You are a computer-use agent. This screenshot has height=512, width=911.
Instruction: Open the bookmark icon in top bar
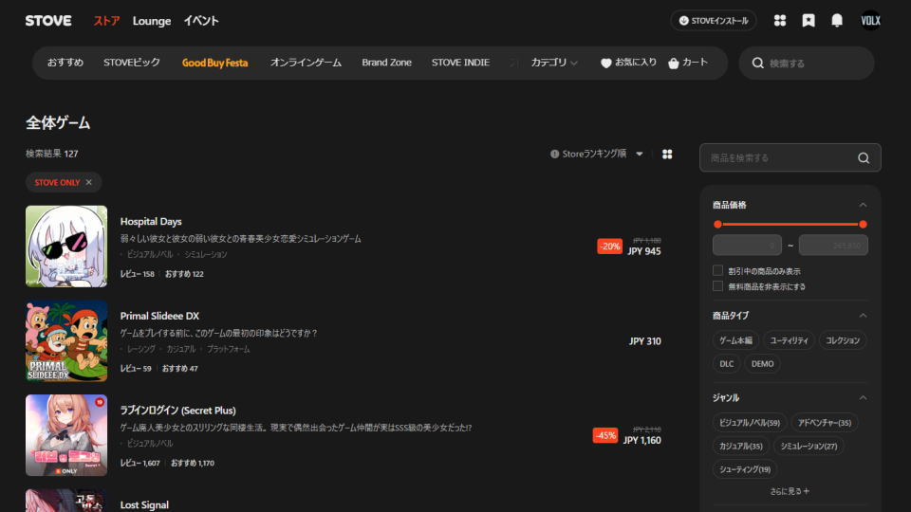point(809,21)
